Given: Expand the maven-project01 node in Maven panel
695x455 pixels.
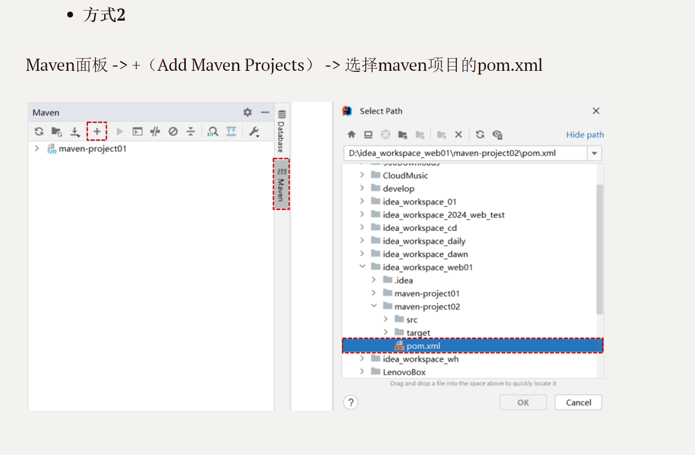Looking at the screenshot, I should pyautogui.click(x=37, y=148).
